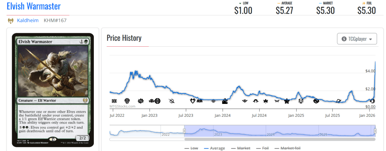Click the Kaldheim set symbol icon
The image size is (386, 151).
pyautogui.click(x=11, y=21)
